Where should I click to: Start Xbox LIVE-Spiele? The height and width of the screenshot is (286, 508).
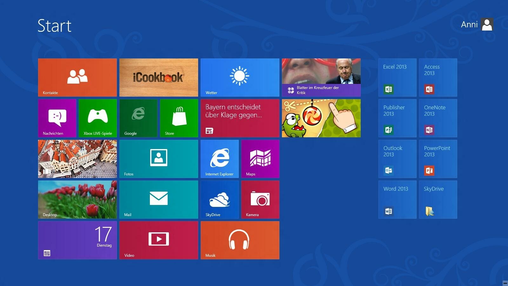coord(97,118)
